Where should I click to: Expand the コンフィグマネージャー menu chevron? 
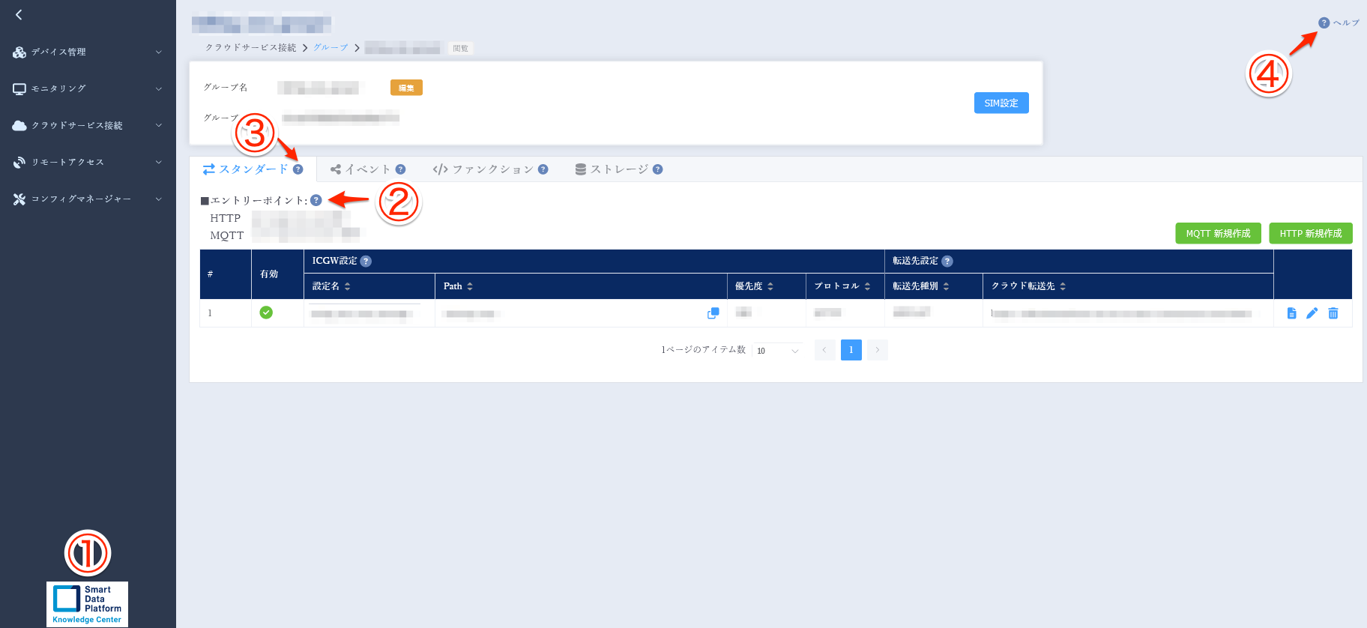(159, 199)
